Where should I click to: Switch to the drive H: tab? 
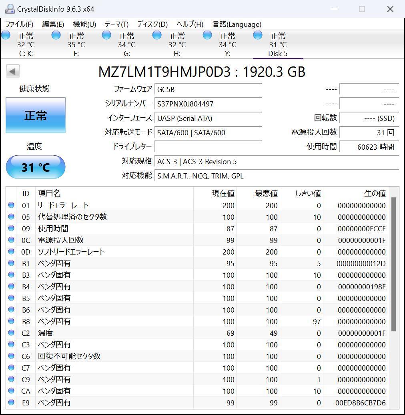(x=176, y=44)
